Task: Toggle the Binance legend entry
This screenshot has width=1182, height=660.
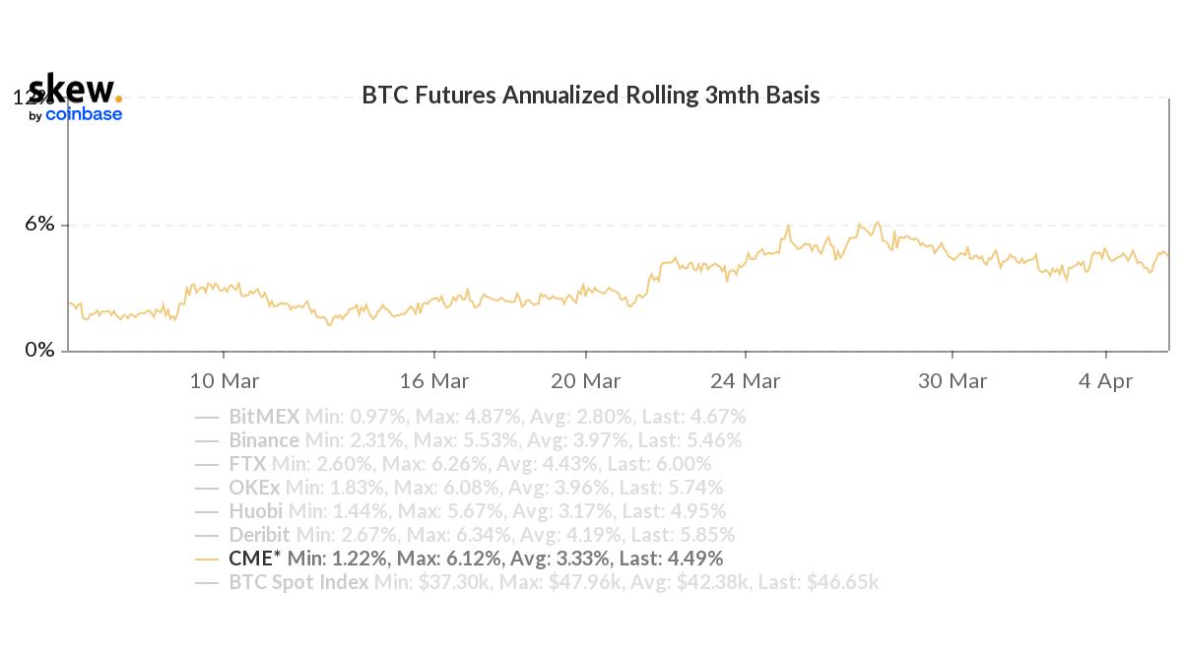Action: (x=264, y=440)
